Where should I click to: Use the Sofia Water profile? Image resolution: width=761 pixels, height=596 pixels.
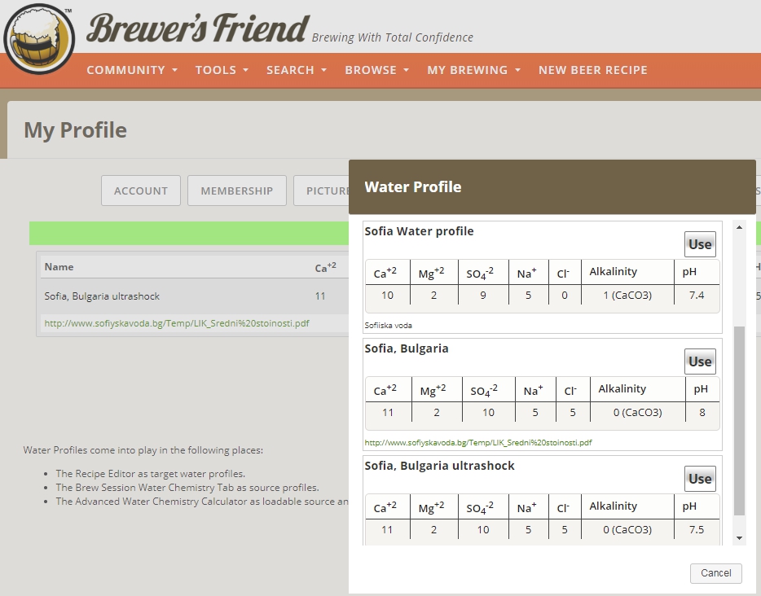(700, 244)
